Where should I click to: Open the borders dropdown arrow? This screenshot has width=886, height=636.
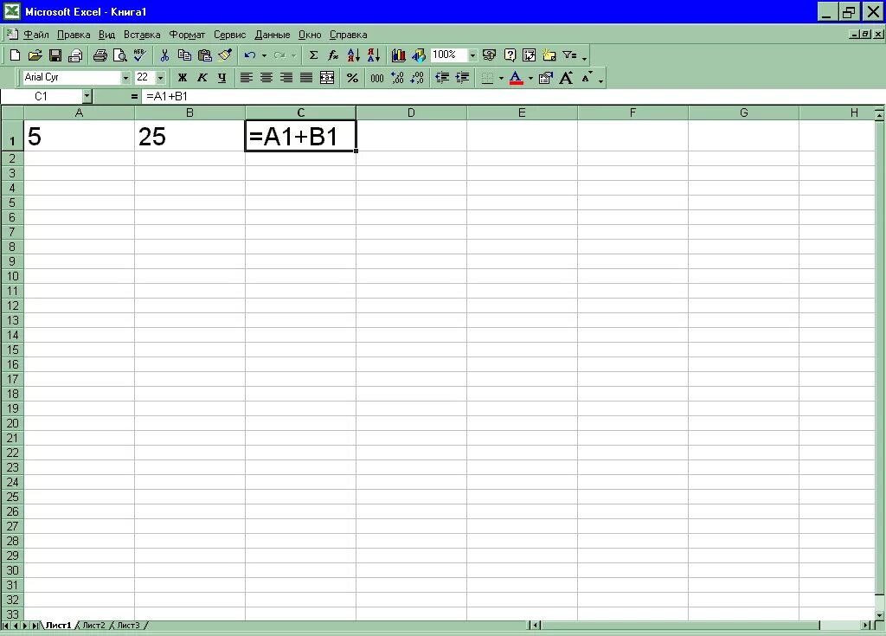(x=501, y=78)
